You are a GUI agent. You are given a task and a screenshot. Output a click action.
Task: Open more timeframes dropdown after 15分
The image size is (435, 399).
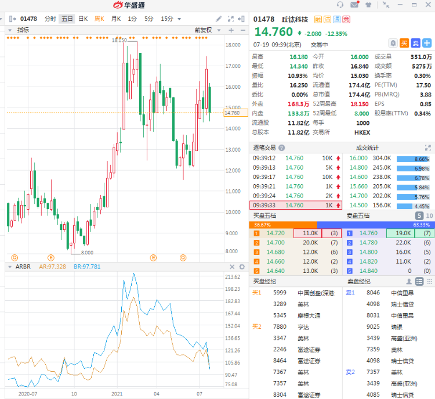coord(179,19)
